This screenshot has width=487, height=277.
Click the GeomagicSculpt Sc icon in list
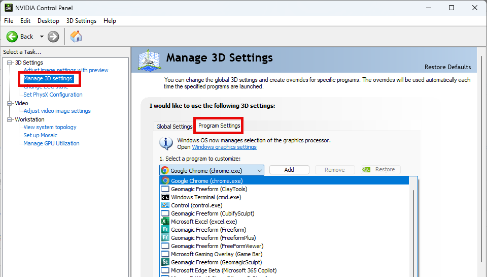point(165,262)
